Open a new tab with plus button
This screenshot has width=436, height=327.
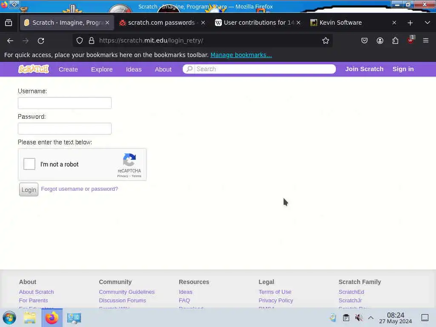tap(410, 23)
